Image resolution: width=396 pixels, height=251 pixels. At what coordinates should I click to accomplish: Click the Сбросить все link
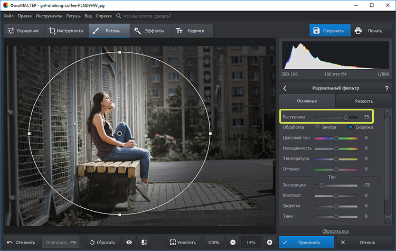coord(335,231)
